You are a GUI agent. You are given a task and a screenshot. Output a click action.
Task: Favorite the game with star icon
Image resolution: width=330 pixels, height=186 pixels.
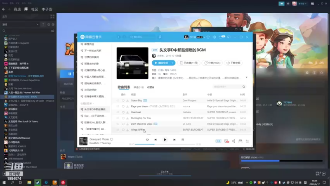322,73
